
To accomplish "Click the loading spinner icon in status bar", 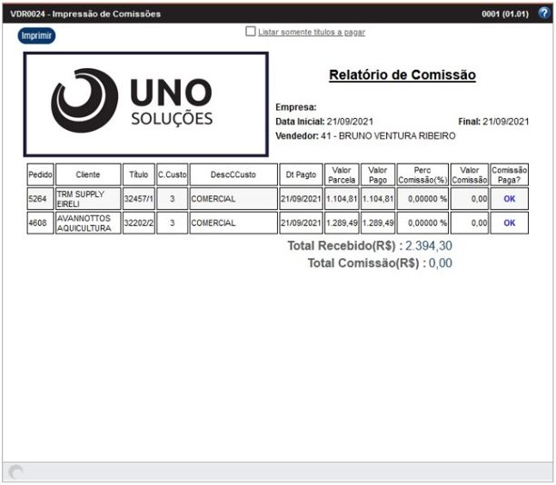I will (x=15, y=471).
